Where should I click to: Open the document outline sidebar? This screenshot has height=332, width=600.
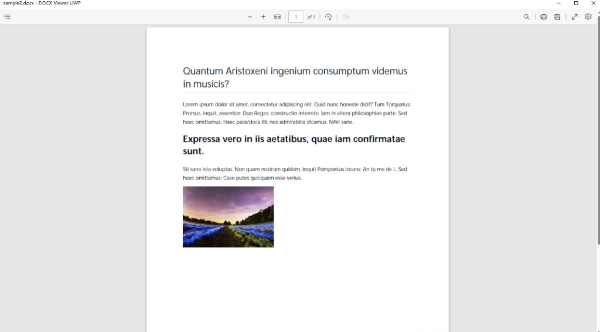pyautogui.click(x=7, y=17)
